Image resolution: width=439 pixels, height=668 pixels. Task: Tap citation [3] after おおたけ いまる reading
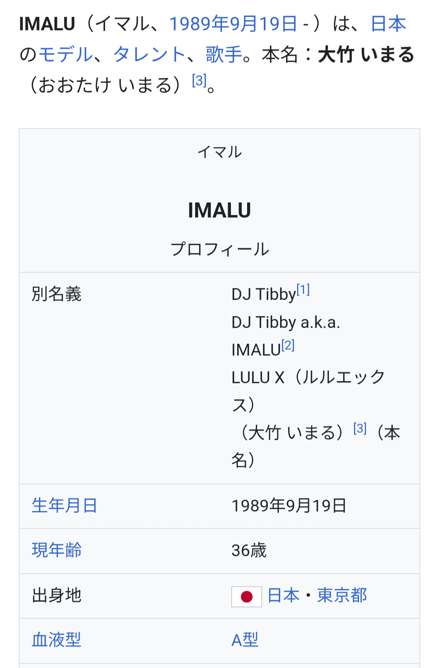tap(199, 81)
